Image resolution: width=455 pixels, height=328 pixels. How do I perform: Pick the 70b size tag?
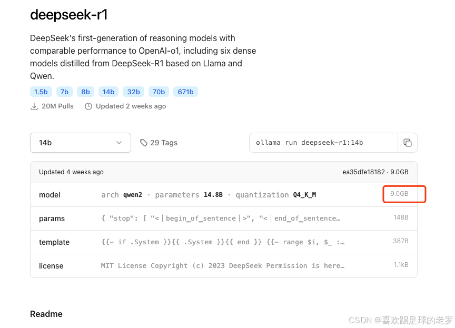point(159,92)
